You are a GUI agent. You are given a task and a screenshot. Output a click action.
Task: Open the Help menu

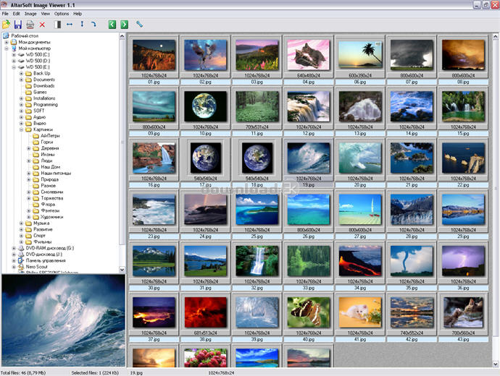coord(78,14)
